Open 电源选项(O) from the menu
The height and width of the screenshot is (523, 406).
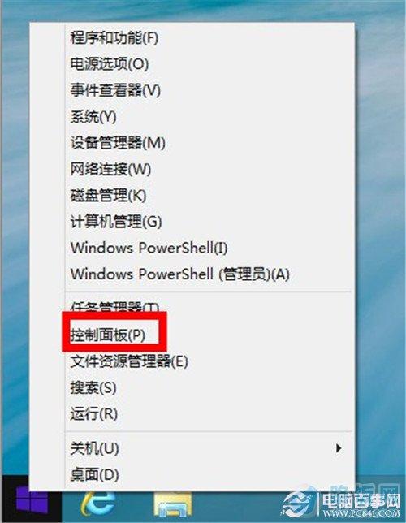tap(109, 63)
